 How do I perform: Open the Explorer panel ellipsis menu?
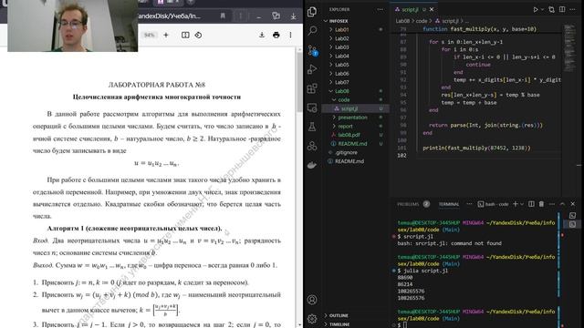[380, 9]
